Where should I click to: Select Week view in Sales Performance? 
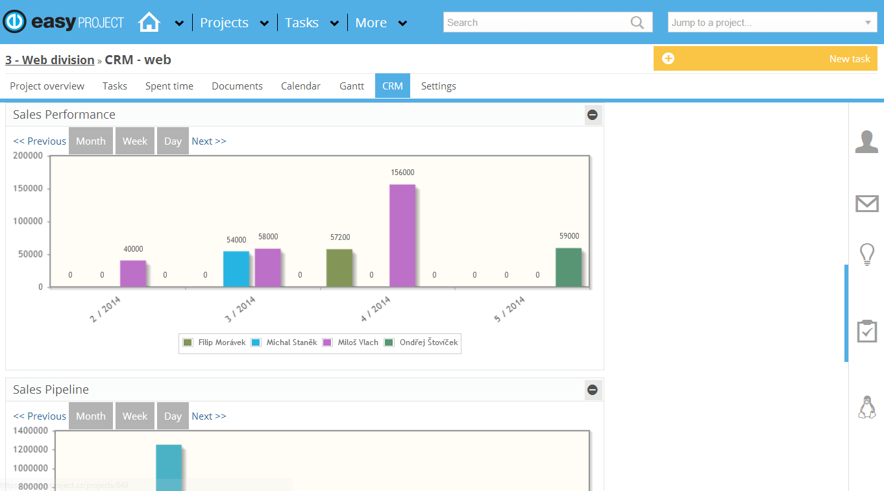[x=135, y=141]
